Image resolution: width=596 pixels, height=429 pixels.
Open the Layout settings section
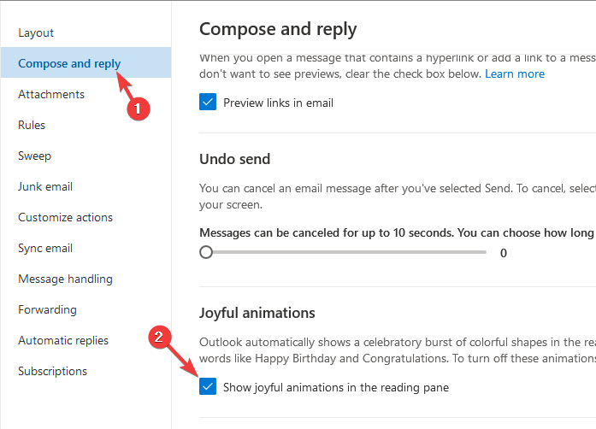coord(36,32)
